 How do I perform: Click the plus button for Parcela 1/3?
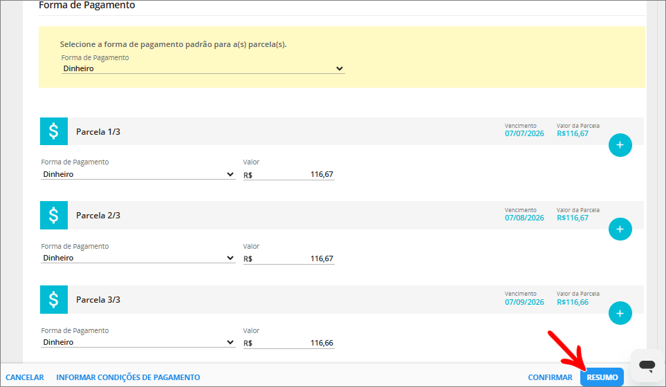[620, 145]
